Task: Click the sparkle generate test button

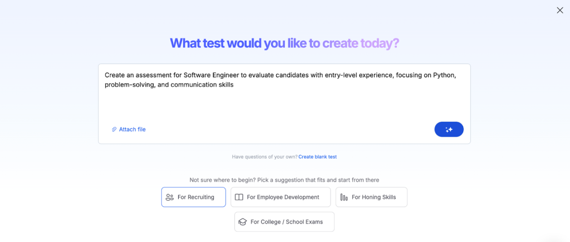Action: pyautogui.click(x=449, y=129)
